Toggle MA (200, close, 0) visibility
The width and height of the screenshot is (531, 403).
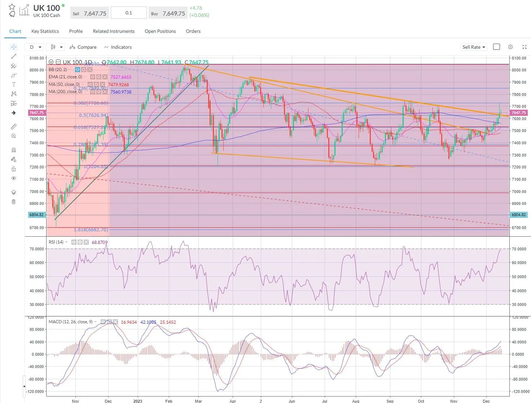pos(93,92)
